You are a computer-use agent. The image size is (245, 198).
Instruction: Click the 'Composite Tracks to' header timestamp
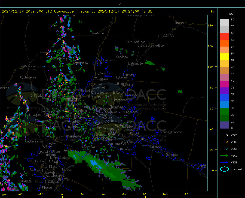(77, 11)
